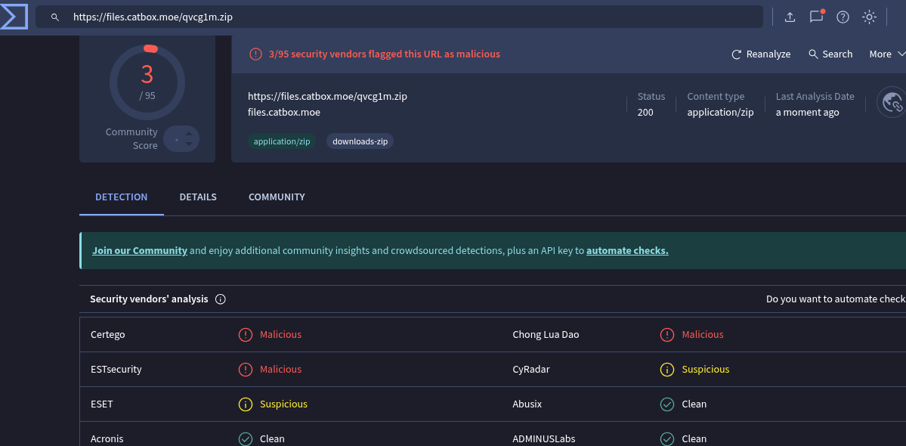Switch to the COMMUNITY tab
This screenshot has height=446, width=906.
pyautogui.click(x=277, y=197)
